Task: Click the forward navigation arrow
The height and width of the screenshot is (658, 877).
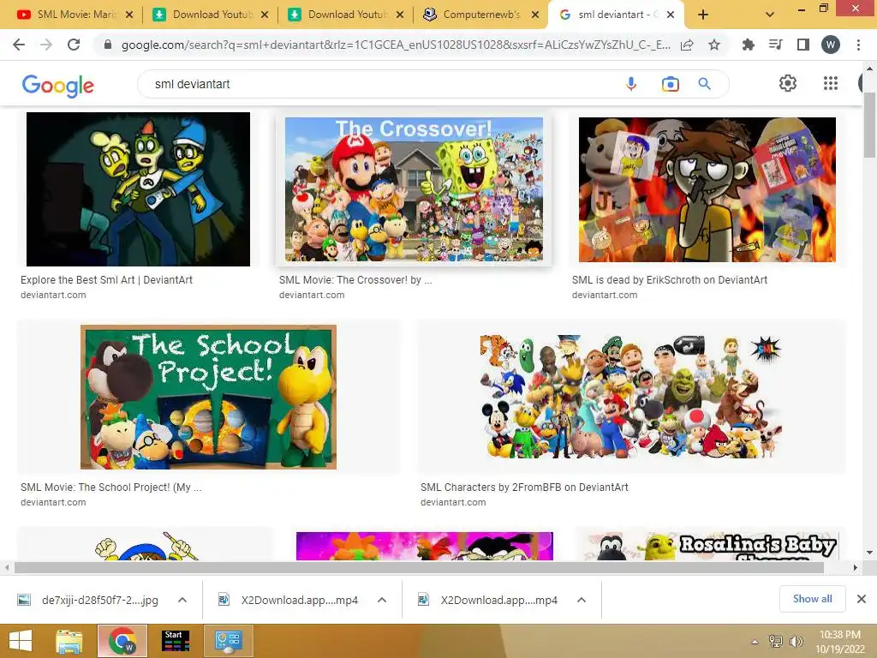Action: [x=46, y=45]
